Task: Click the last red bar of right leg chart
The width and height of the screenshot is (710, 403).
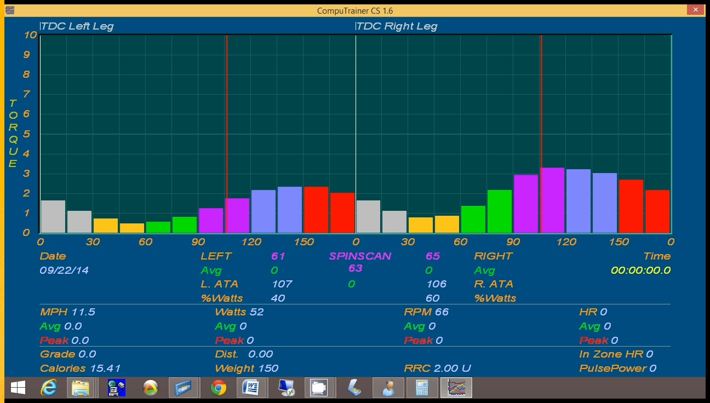Action: (657, 211)
